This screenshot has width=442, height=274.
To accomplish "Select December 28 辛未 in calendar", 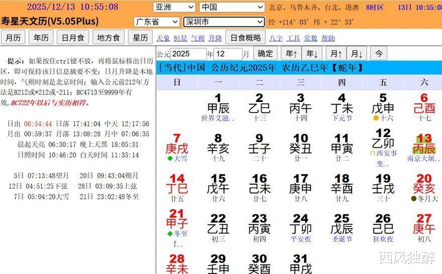I will (x=177, y=264).
